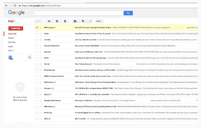Click the user avatar in chat panel
Viewport: 201px width, 128px height.
pyautogui.click(x=10, y=57)
